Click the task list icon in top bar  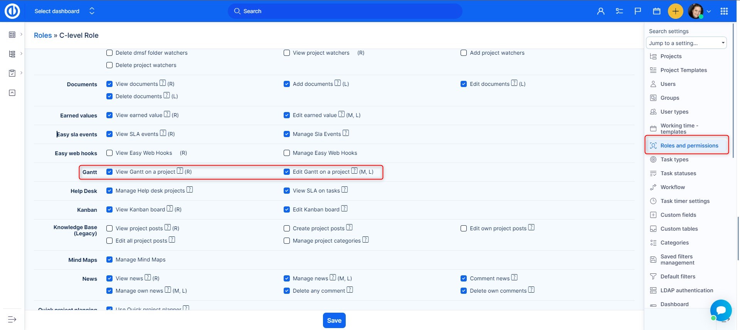click(x=619, y=11)
